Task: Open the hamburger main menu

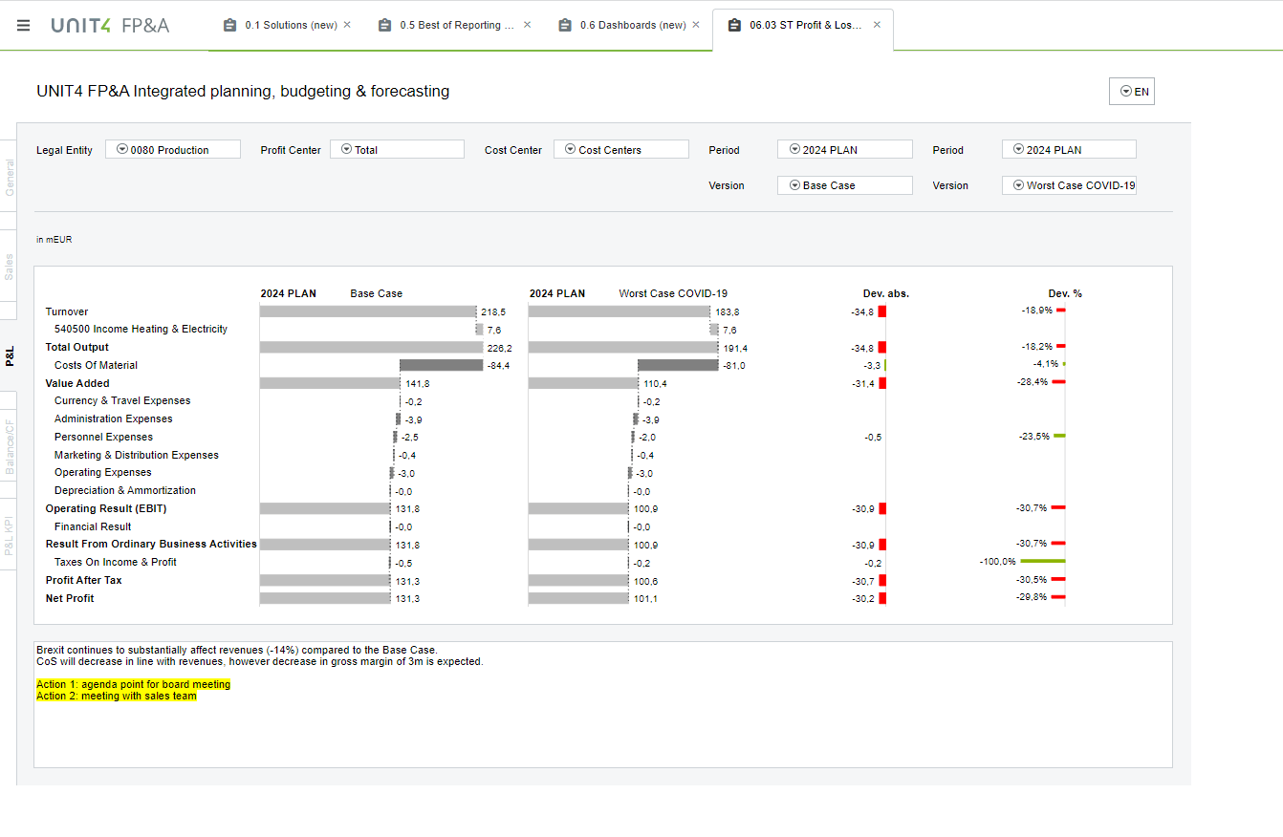Action: 24,26
